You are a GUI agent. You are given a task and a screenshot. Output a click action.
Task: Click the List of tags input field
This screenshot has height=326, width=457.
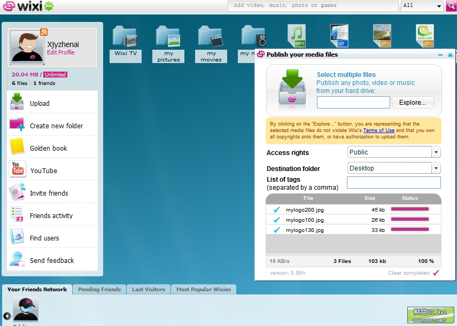pyautogui.click(x=394, y=183)
